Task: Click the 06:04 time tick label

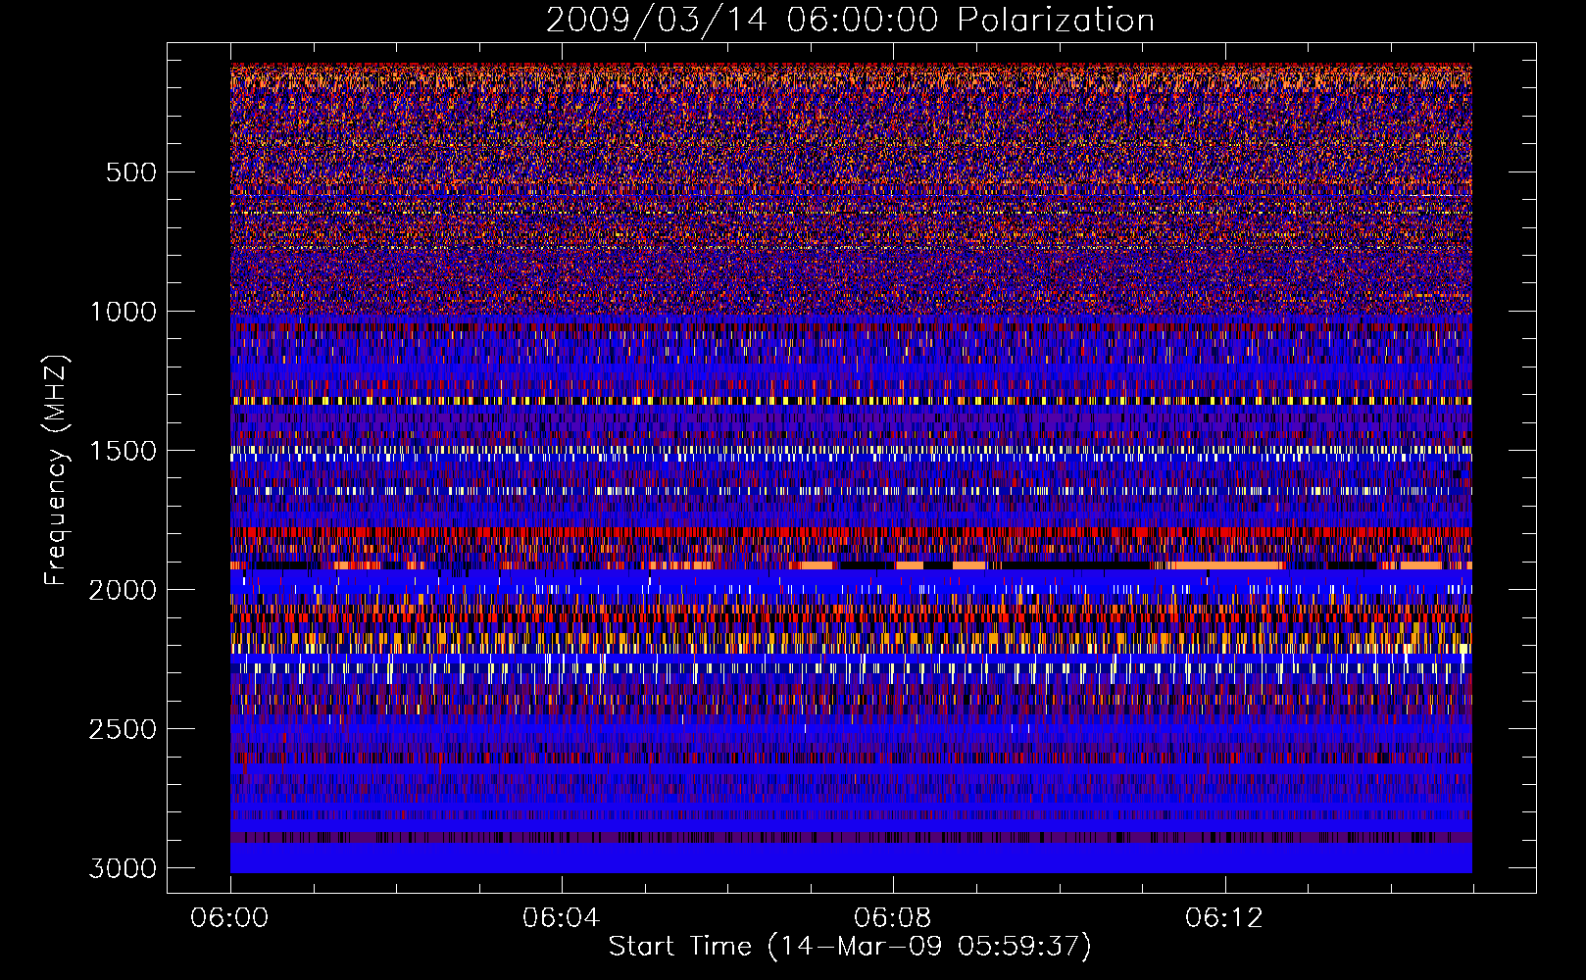Action: coord(561,918)
